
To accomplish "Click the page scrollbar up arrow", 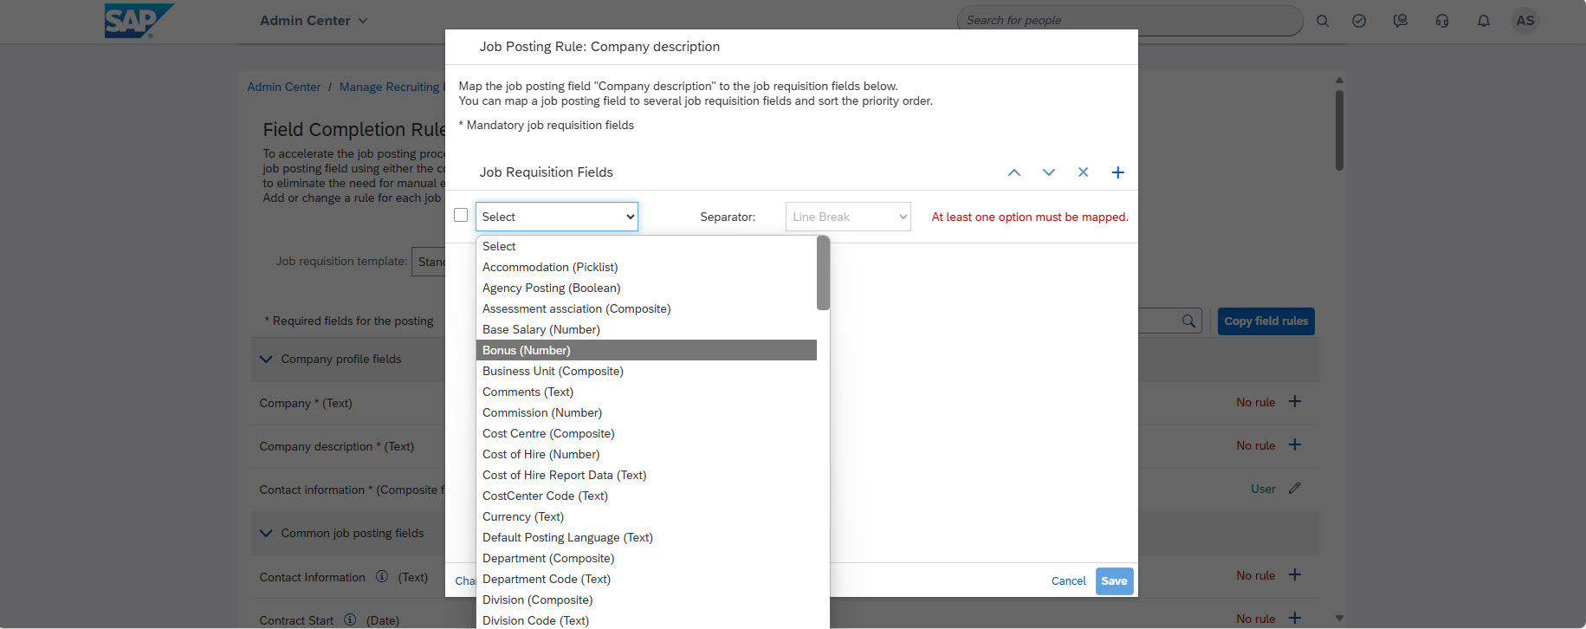I will (x=1339, y=81).
